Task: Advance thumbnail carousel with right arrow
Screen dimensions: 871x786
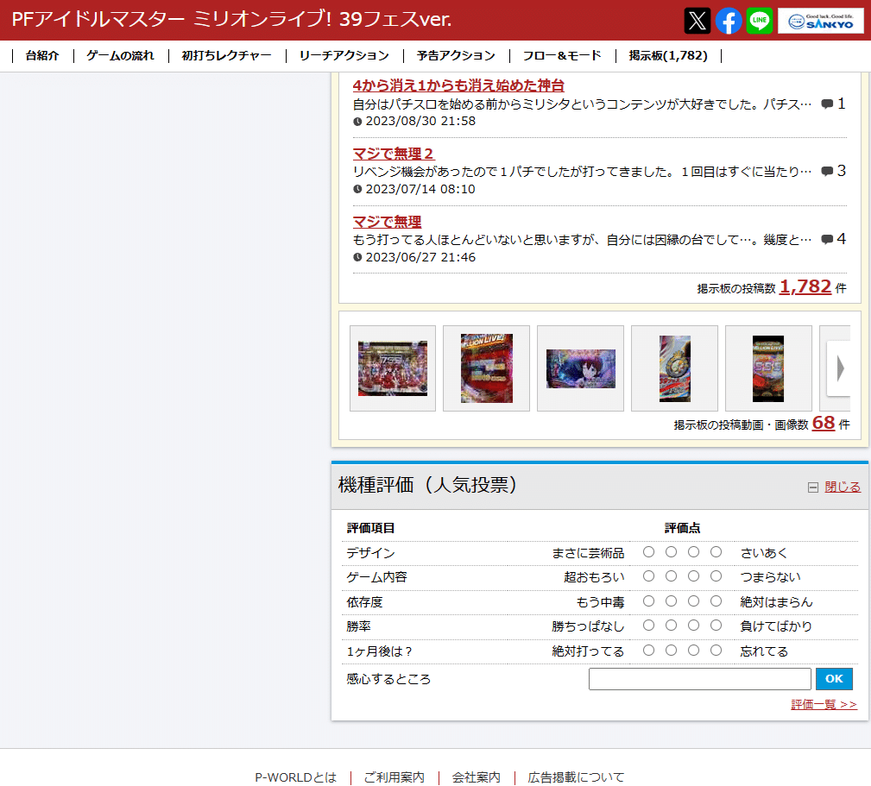Action: [x=839, y=368]
